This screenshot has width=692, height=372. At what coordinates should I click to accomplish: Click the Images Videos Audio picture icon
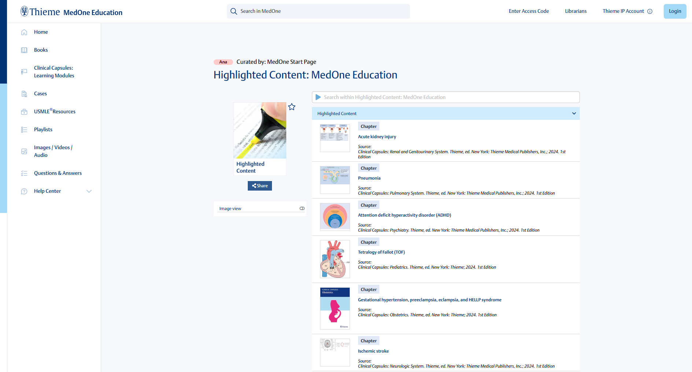tap(24, 151)
